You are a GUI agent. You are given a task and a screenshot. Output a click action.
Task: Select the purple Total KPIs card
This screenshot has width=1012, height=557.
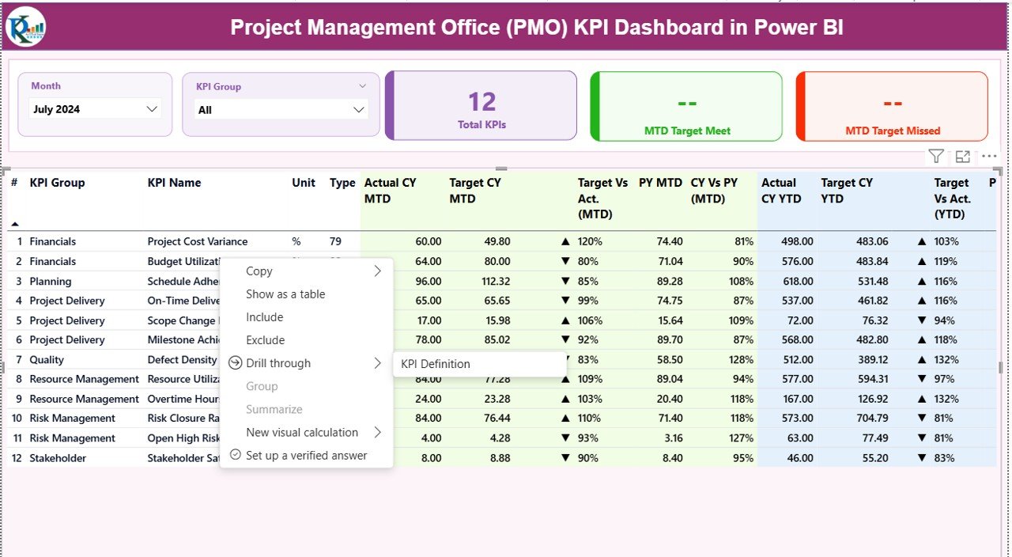[481, 106]
